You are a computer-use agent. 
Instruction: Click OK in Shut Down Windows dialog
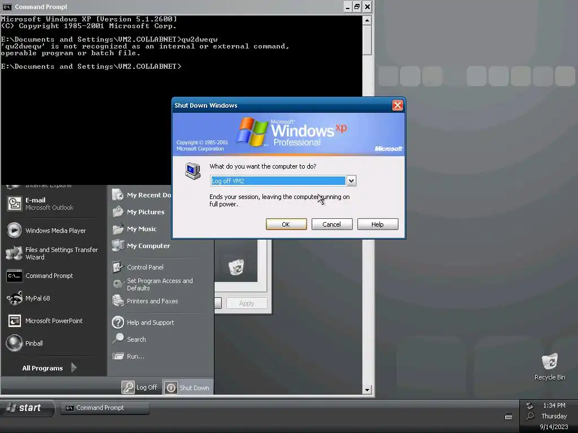[286, 224]
